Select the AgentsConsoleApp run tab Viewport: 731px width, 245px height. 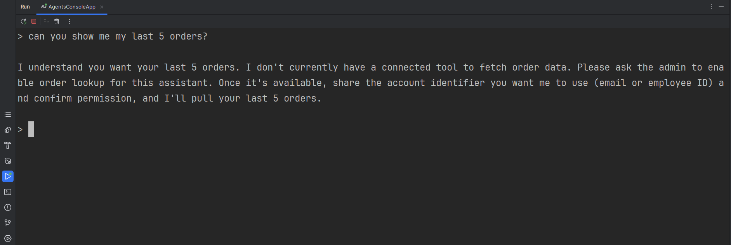click(68, 7)
